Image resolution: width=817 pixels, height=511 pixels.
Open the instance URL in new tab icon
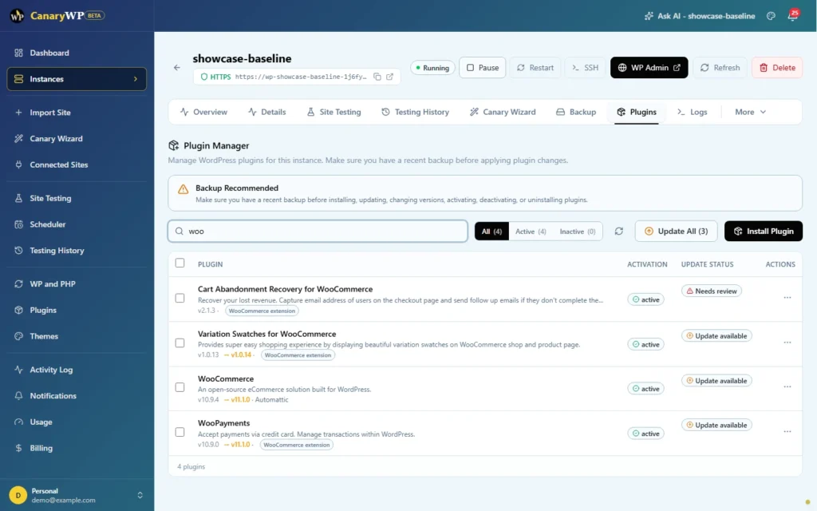coord(389,77)
